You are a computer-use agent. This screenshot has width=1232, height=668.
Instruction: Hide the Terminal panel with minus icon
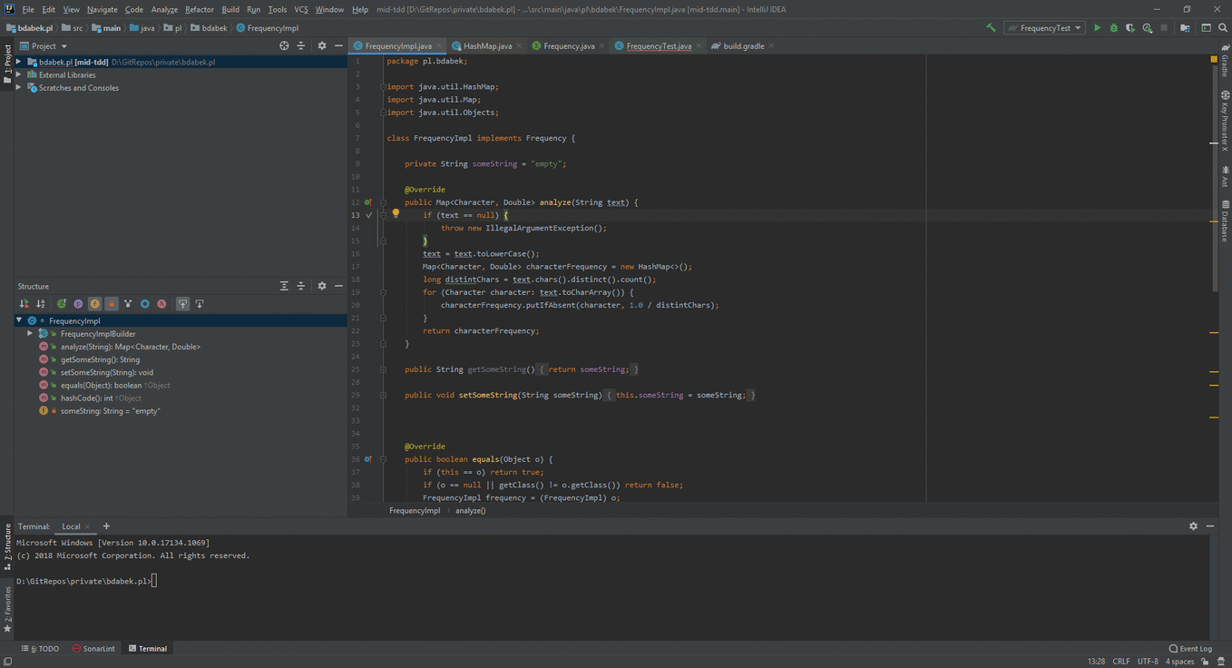point(1210,526)
